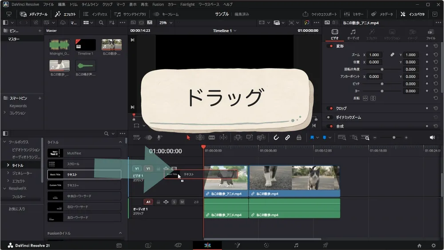Viewport: 444px width, 250px height.
Task: Show the メタデータ panel
Action: (382, 14)
